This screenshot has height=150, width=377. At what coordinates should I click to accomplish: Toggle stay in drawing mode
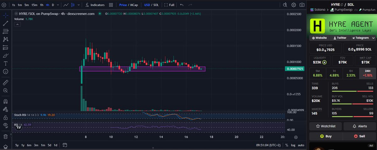pyautogui.click(x=5, y=110)
